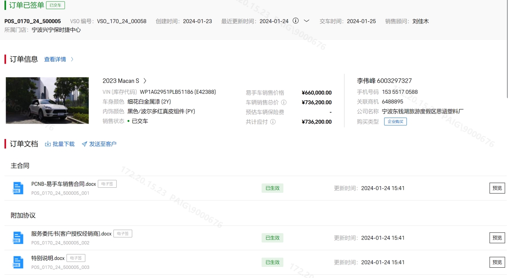The image size is (508, 278).
Task: Click the file icon for 服务委托书 document
Action: pos(18,238)
